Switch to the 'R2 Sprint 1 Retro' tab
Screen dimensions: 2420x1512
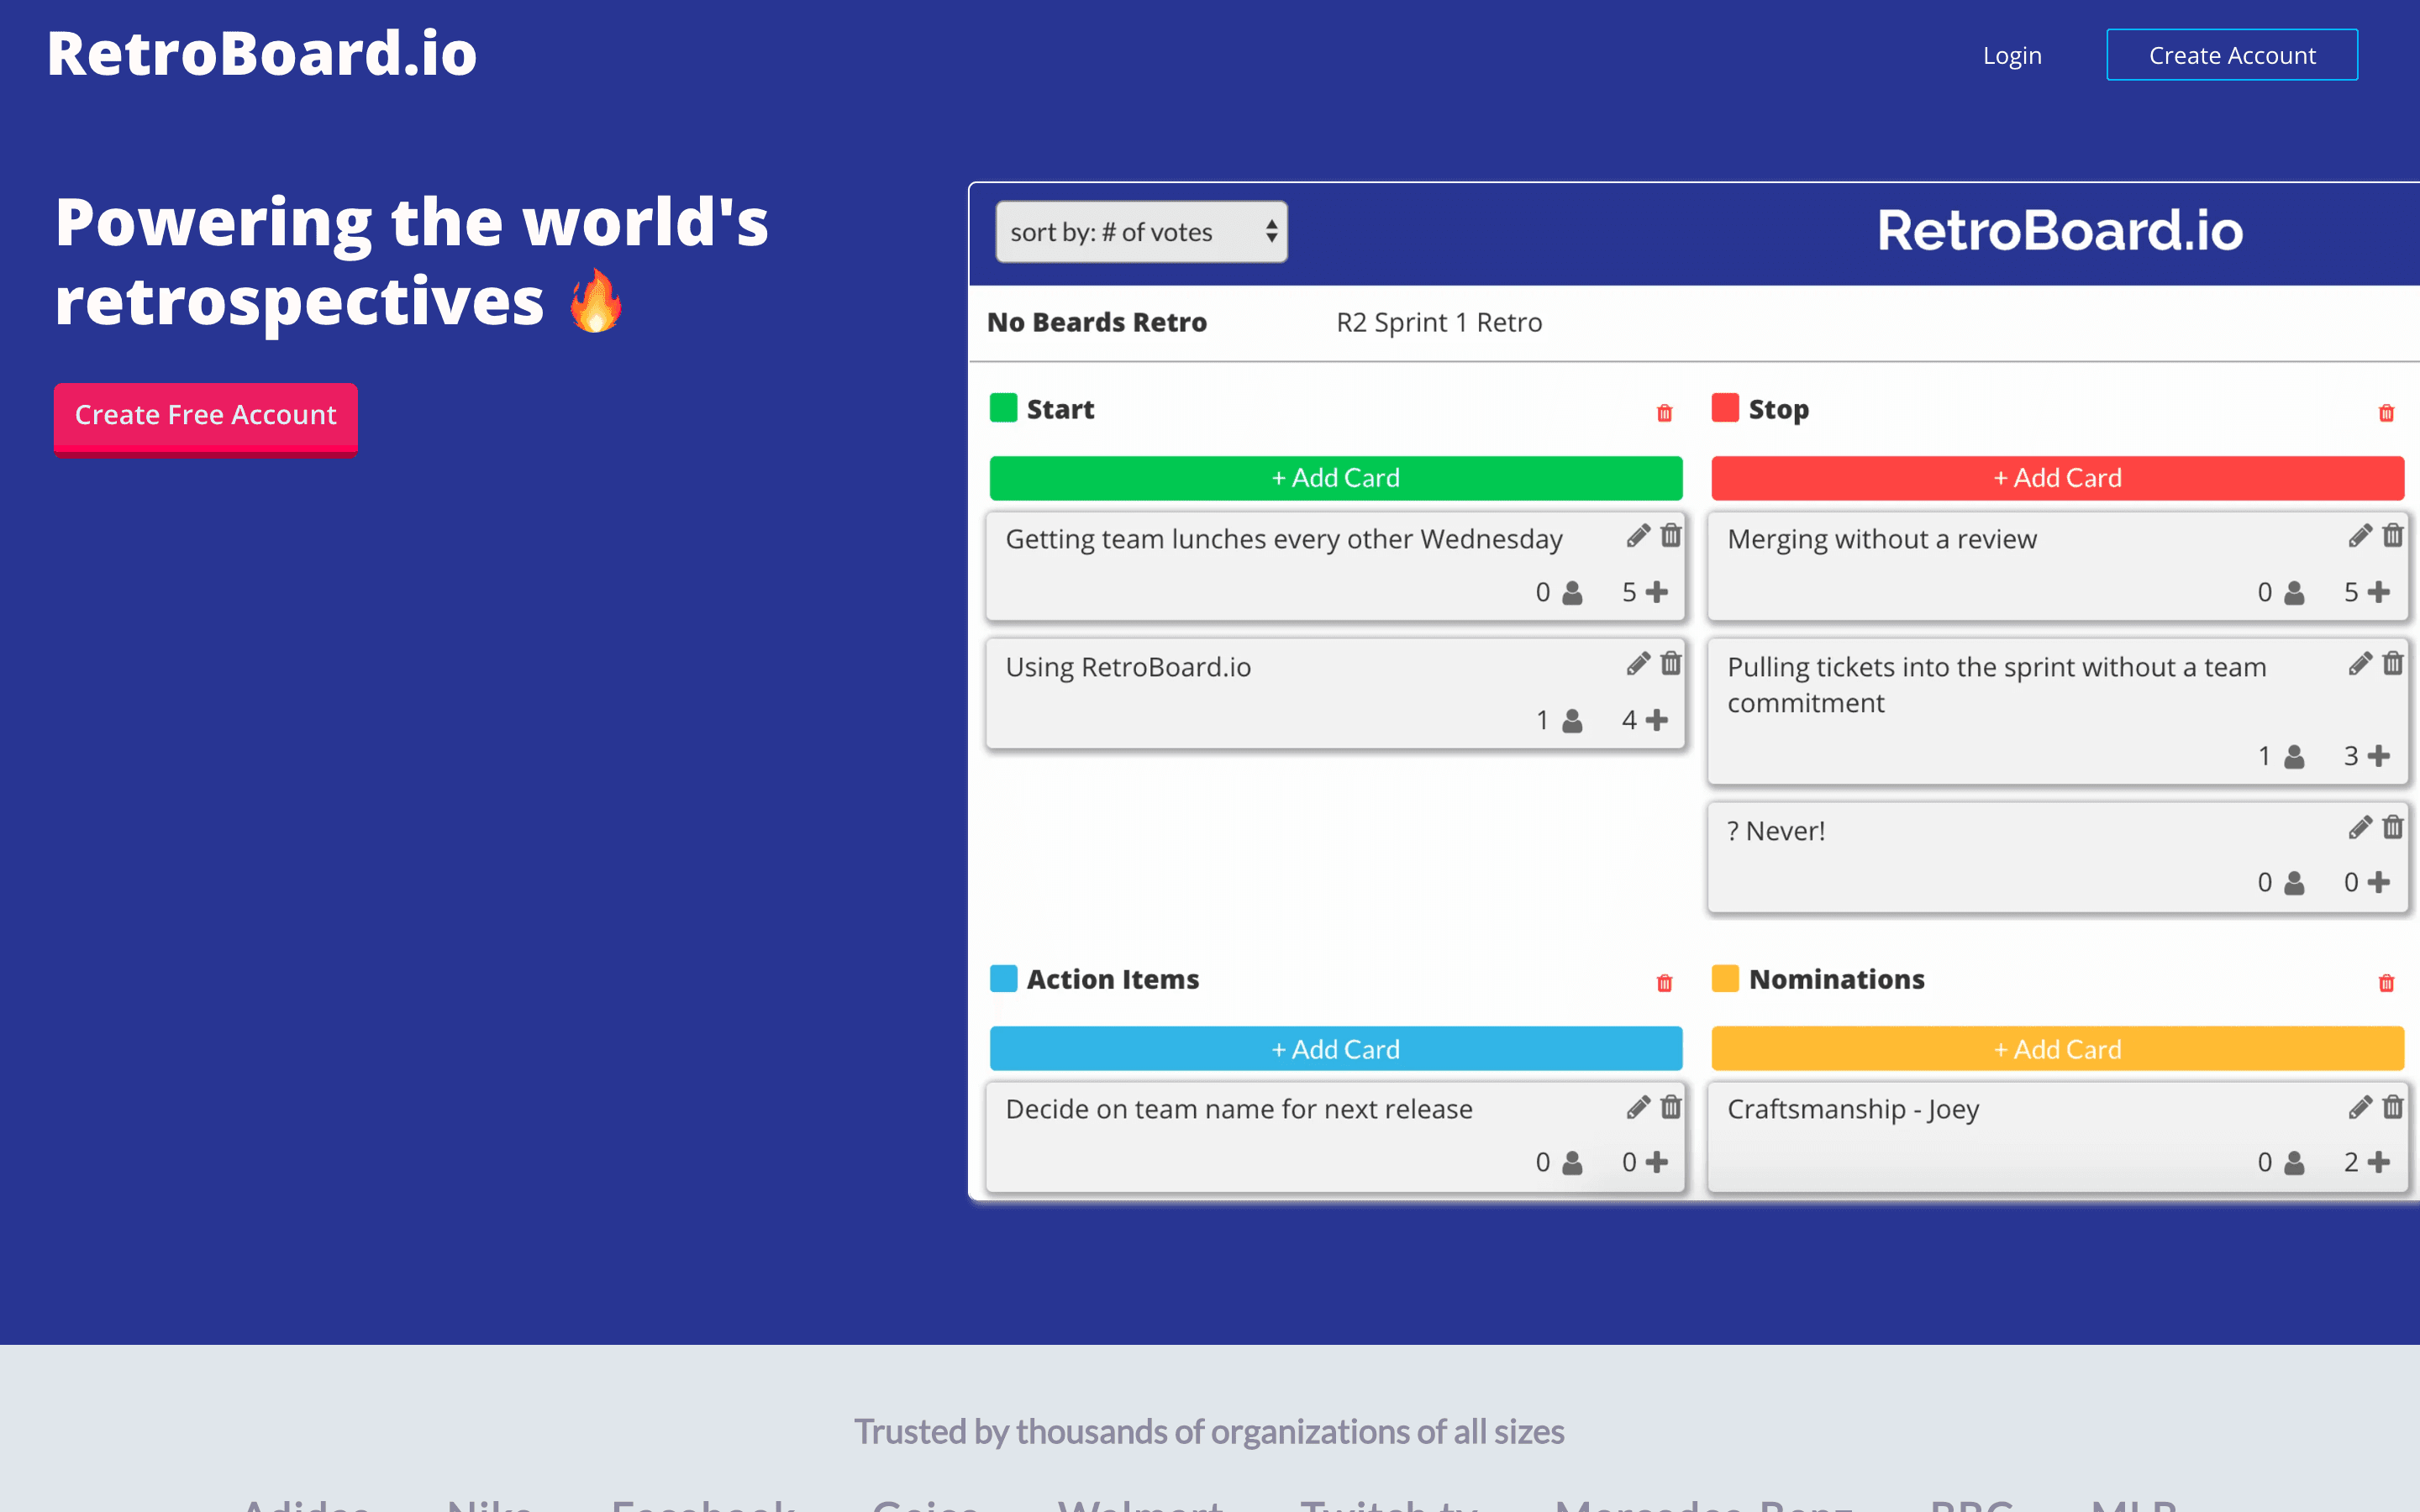click(x=1439, y=322)
